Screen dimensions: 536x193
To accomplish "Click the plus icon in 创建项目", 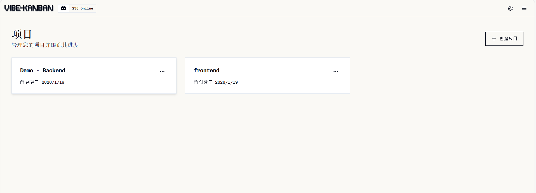I will tap(494, 39).
